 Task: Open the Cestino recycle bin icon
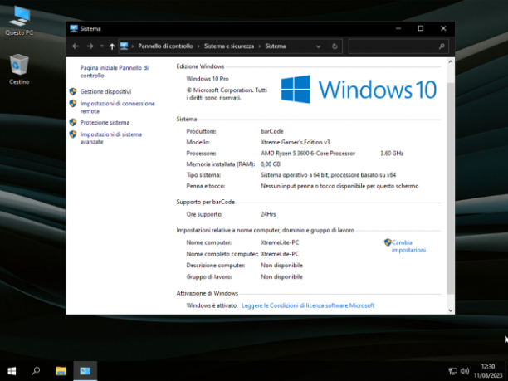(x=19, y=70)
